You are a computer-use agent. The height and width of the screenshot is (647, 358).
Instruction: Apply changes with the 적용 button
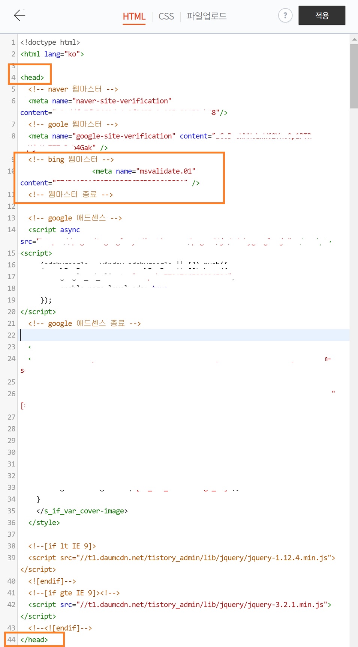click(322, 15)
